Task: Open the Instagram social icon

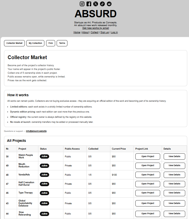Action: click(82, 4)
